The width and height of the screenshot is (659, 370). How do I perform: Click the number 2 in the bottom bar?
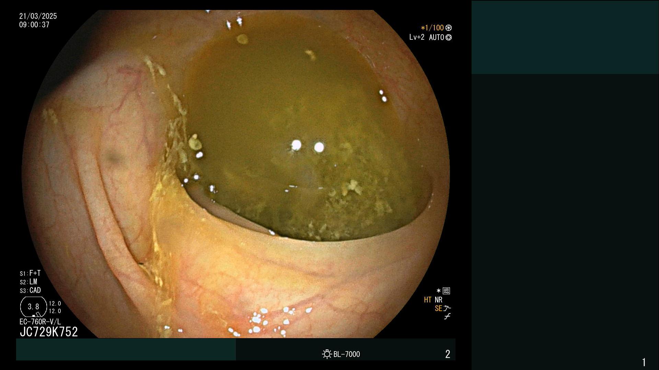click(x=448, y=354)
